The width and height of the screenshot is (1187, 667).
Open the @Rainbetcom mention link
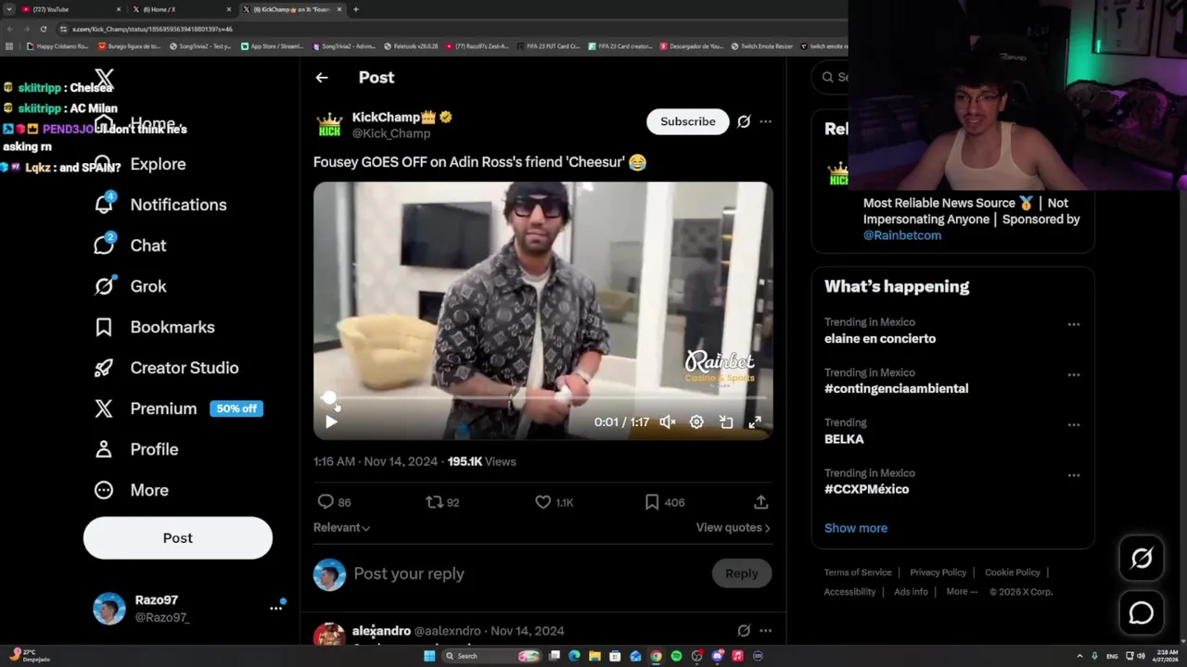click(902, 235)
